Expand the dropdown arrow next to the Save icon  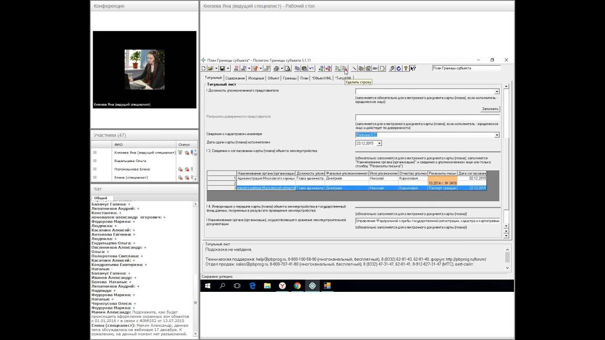point(227,68)
